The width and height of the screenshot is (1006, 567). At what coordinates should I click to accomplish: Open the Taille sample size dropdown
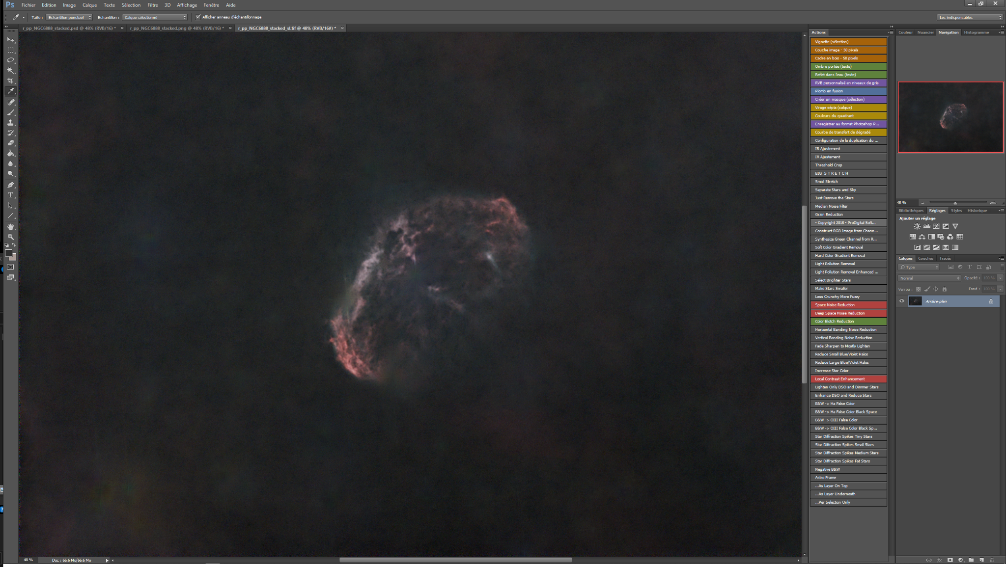point(69,17)
